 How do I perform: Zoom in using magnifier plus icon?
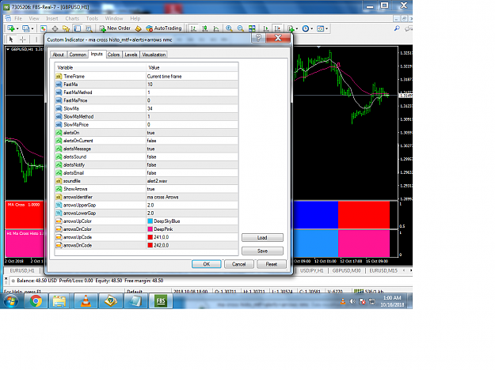pos(229,28)
